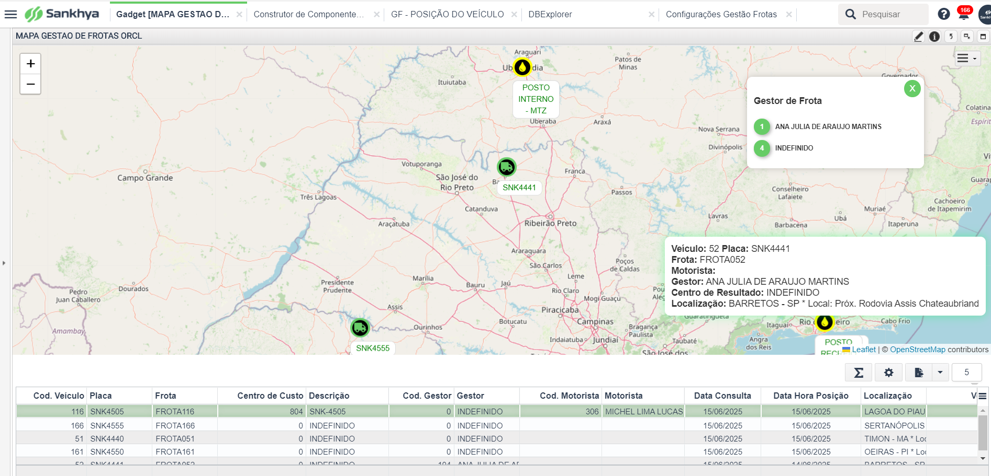991x476 pixels.
Task: Click the sigma totals button
Action: coord(859,373)
